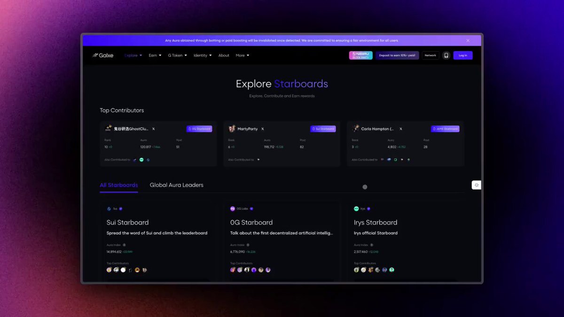Click the verified badge next to Sui
Viewport: 564px width, 317px height.
[121, 209]
